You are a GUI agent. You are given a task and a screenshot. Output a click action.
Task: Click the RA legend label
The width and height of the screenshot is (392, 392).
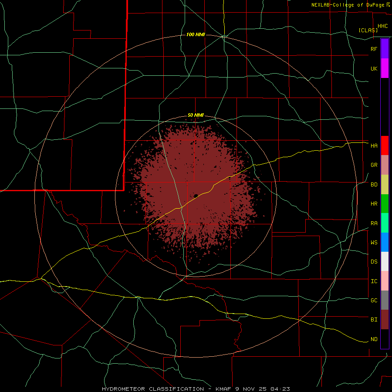point(374,223)
